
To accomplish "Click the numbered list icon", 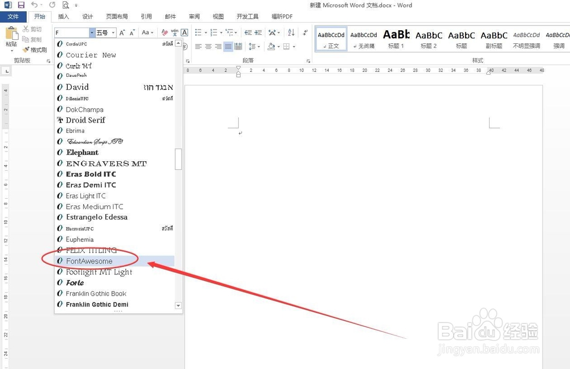I will [x=214, y=32].
